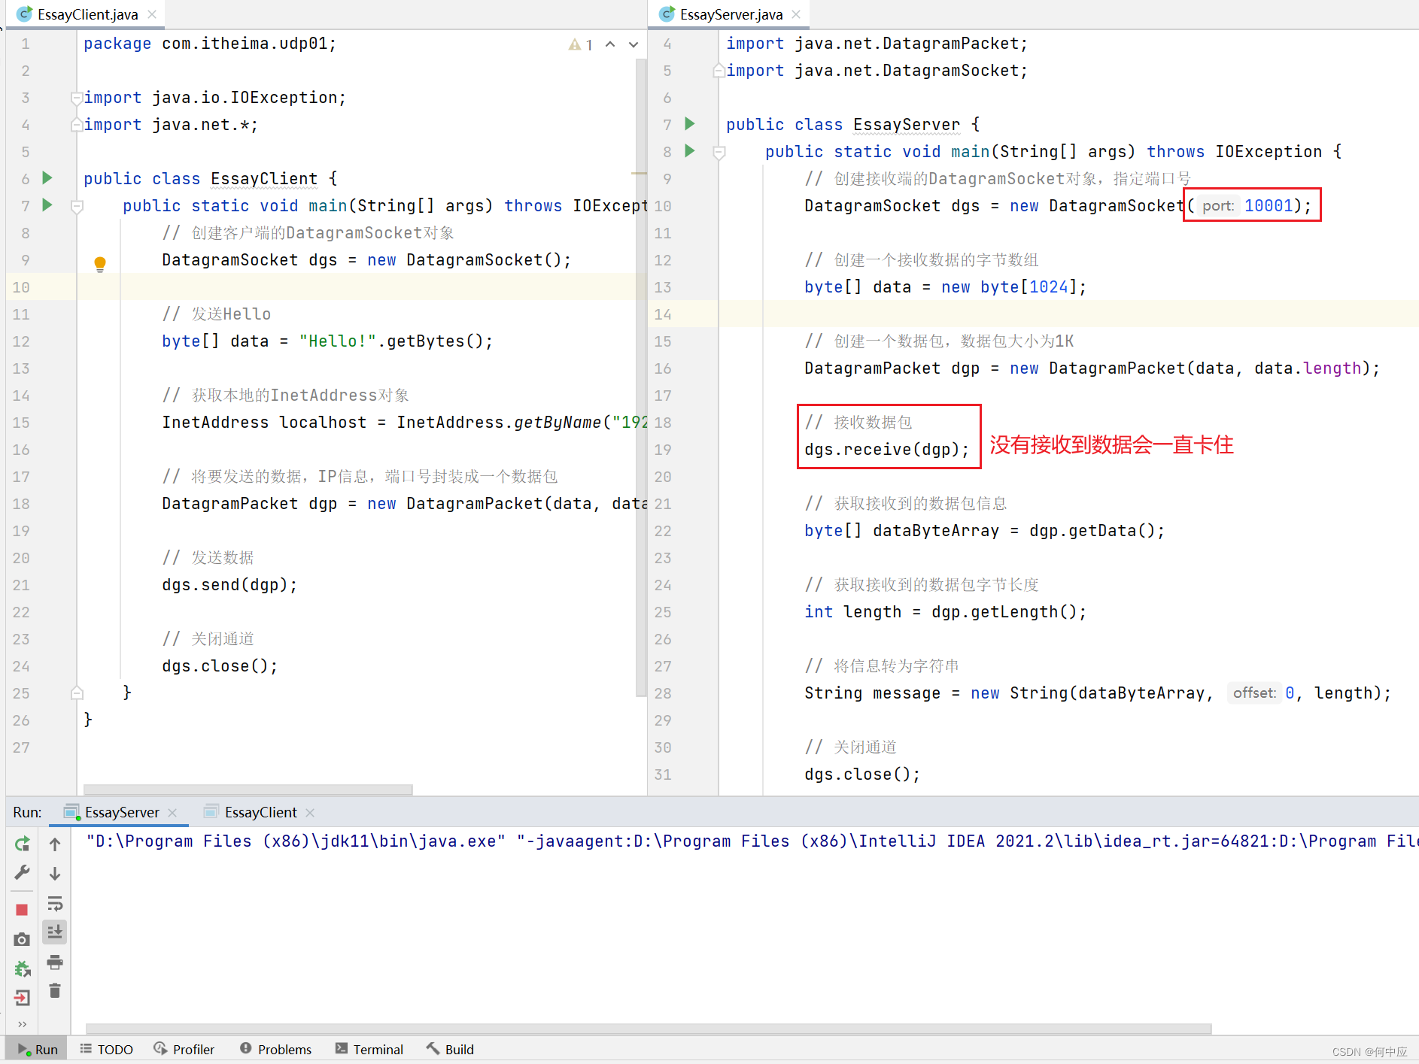Image resolution: width=1419 pixels, height=1064 pixels.
Task: Click the attach debugger bug icon
Action: coord(22,969)
